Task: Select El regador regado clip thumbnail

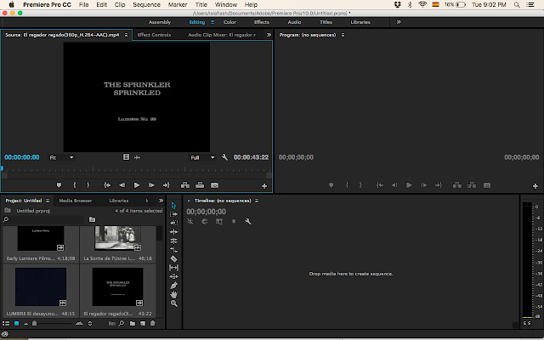Action: (x=117, y=287)
